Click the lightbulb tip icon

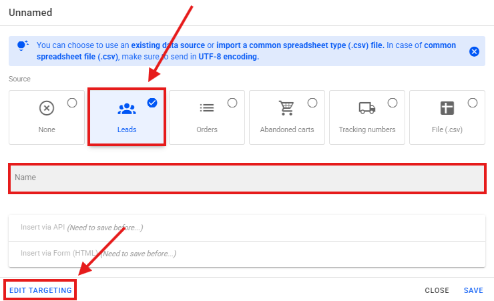pos(22,46)
